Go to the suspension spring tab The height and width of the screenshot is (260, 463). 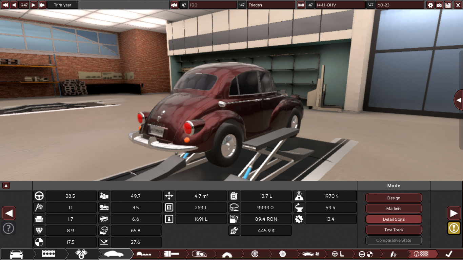[x=393, y=254]
